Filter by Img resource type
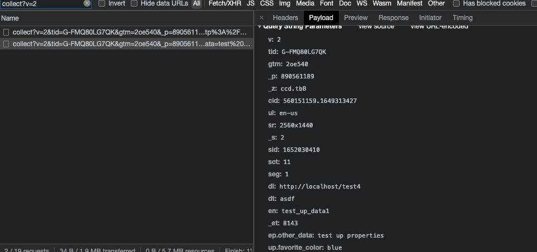Viewport: 537px width, 252px height. click(x=284, y=3)
